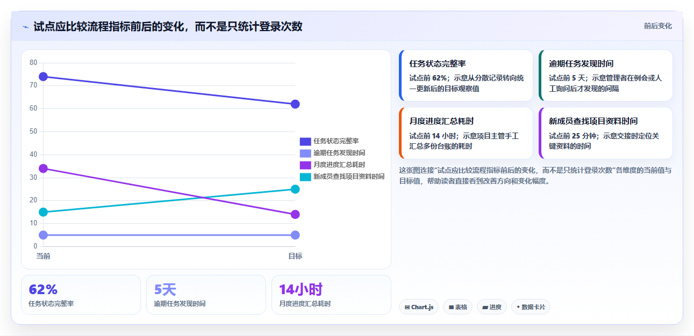Click the caption paragraph starting 这张图连接
The height and width of the screenshot is (336, 694).
point(535,176)
